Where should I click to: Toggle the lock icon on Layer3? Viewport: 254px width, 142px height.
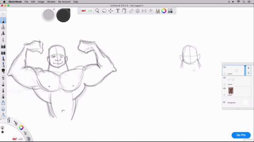coord(248,73)
